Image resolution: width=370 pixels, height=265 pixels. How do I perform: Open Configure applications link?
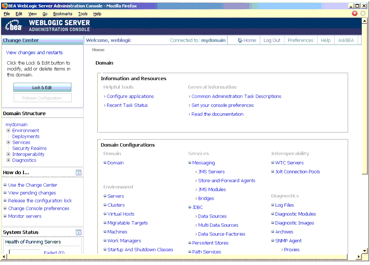point(130,96)
